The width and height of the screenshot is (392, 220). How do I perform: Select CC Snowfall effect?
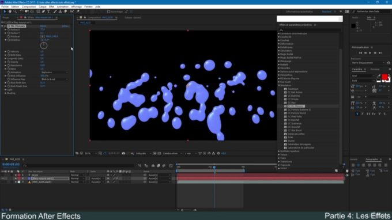point(294,127)
